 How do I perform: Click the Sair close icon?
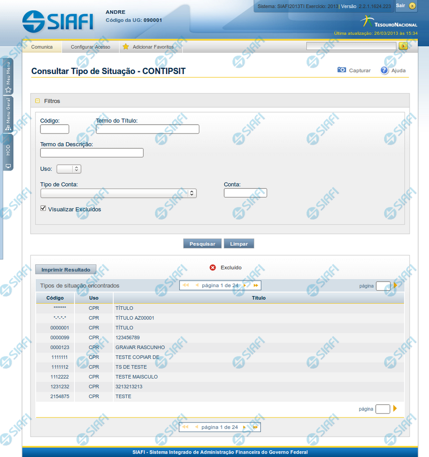412,6
